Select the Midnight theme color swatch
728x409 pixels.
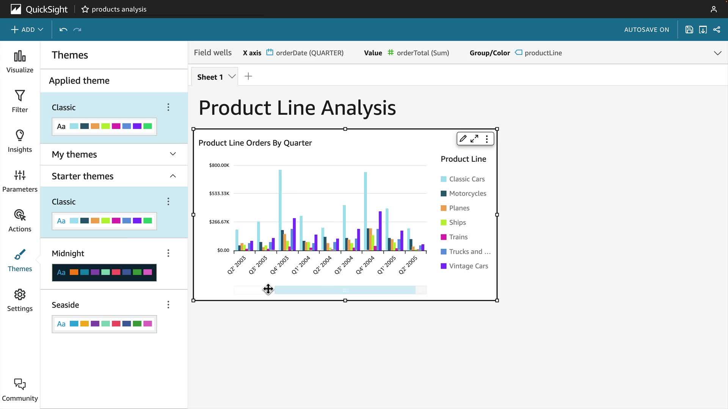[x=104, y=273]
